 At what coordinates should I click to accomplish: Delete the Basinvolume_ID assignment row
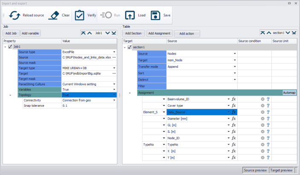[x=263, y=99]
